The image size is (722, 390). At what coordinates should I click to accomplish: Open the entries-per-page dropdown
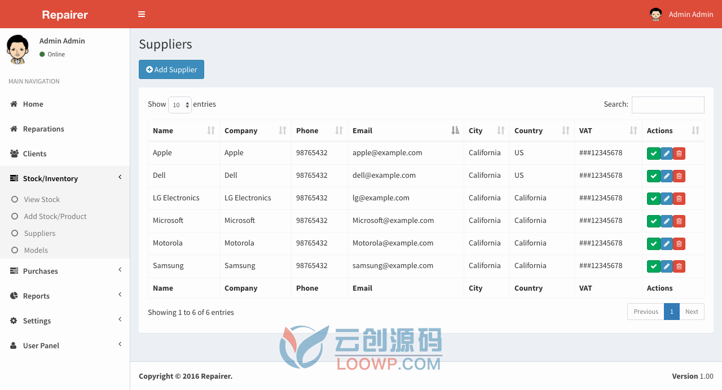[x=180, y=105]
